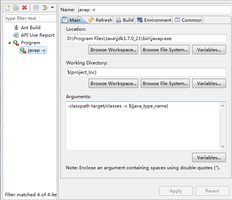
Task: Click the New launch configuration icon
Action: click(8, 7)
